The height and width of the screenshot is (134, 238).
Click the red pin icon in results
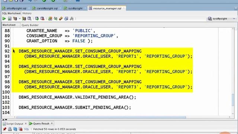4,129
